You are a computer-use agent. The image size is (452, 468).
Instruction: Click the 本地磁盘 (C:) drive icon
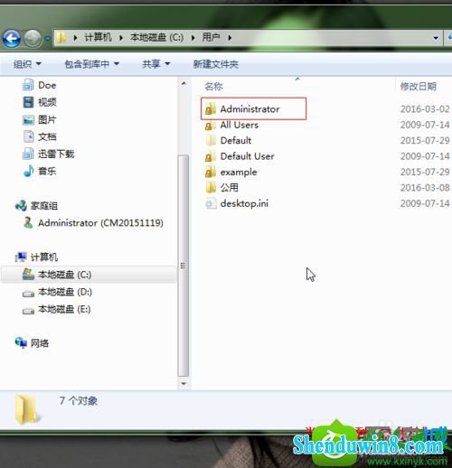[28, 275]
